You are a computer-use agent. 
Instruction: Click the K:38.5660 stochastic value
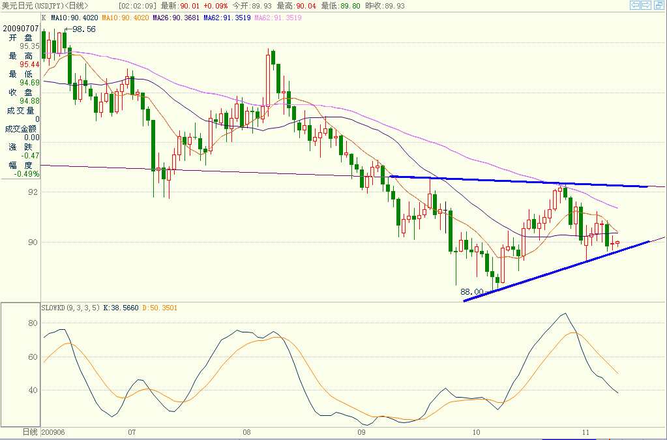tap(121, 308)
